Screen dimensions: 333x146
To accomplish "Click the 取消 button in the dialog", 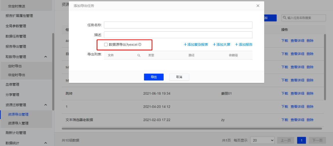I will pos(179,77).
